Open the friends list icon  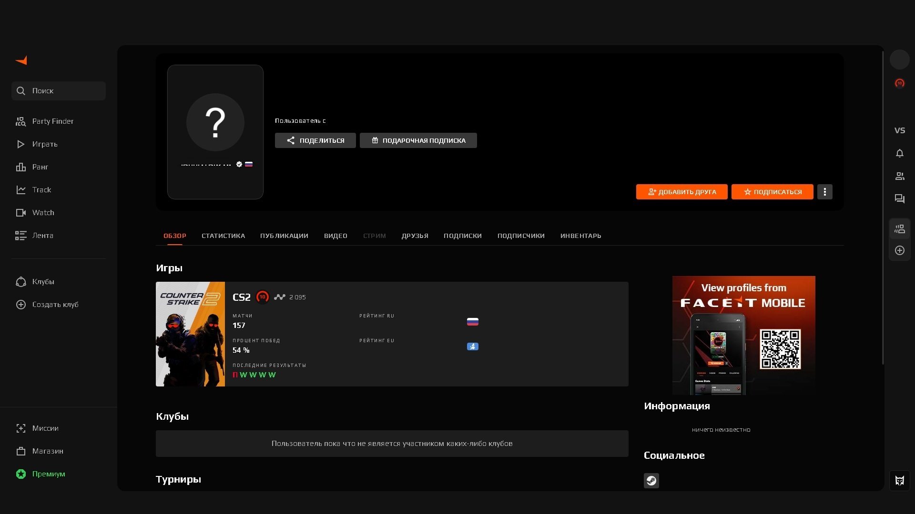[x=899, y=176]
